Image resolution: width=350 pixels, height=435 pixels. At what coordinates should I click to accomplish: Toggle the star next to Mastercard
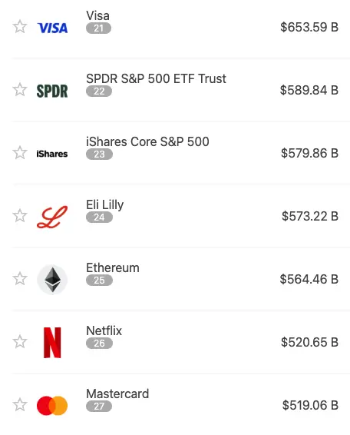20,404
